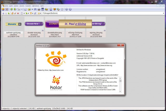Go forward with the gray right arrow

[x=6, y=13]
